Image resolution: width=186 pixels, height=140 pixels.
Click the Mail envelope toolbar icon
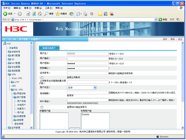click(78, 14)
